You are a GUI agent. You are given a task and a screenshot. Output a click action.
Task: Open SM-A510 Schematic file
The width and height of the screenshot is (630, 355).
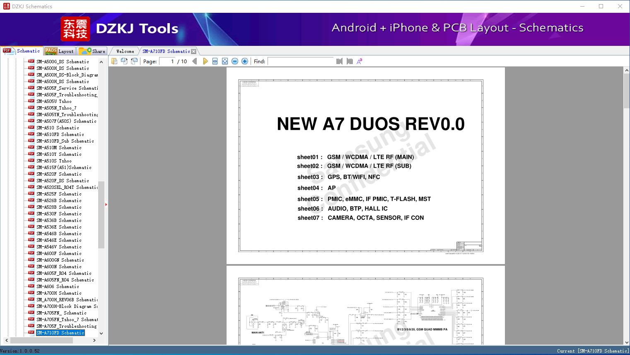(58, 128)
